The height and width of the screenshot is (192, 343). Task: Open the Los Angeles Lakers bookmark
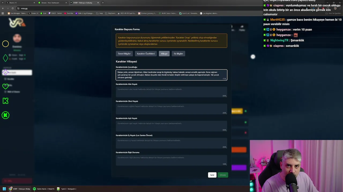coord(209,13)
